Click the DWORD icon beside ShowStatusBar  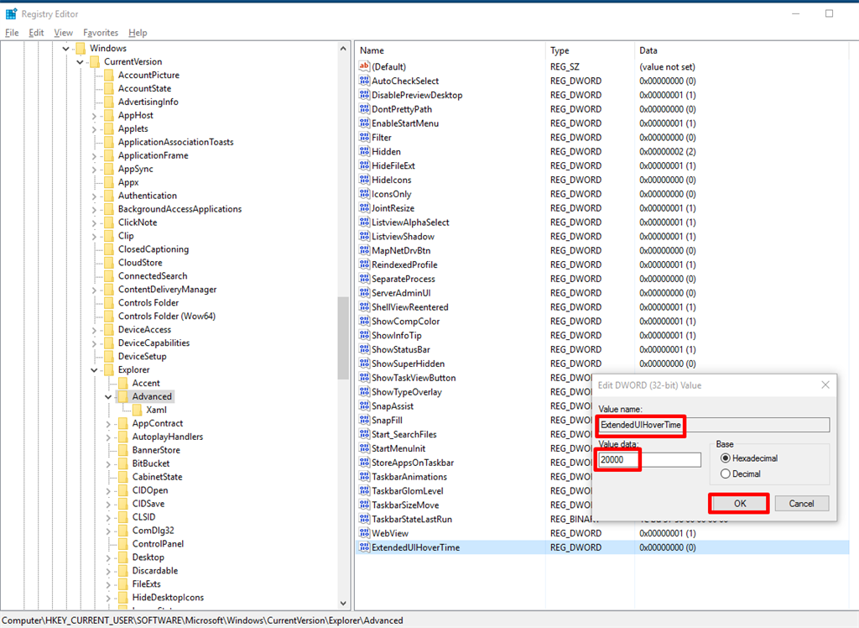coord(364,349)
